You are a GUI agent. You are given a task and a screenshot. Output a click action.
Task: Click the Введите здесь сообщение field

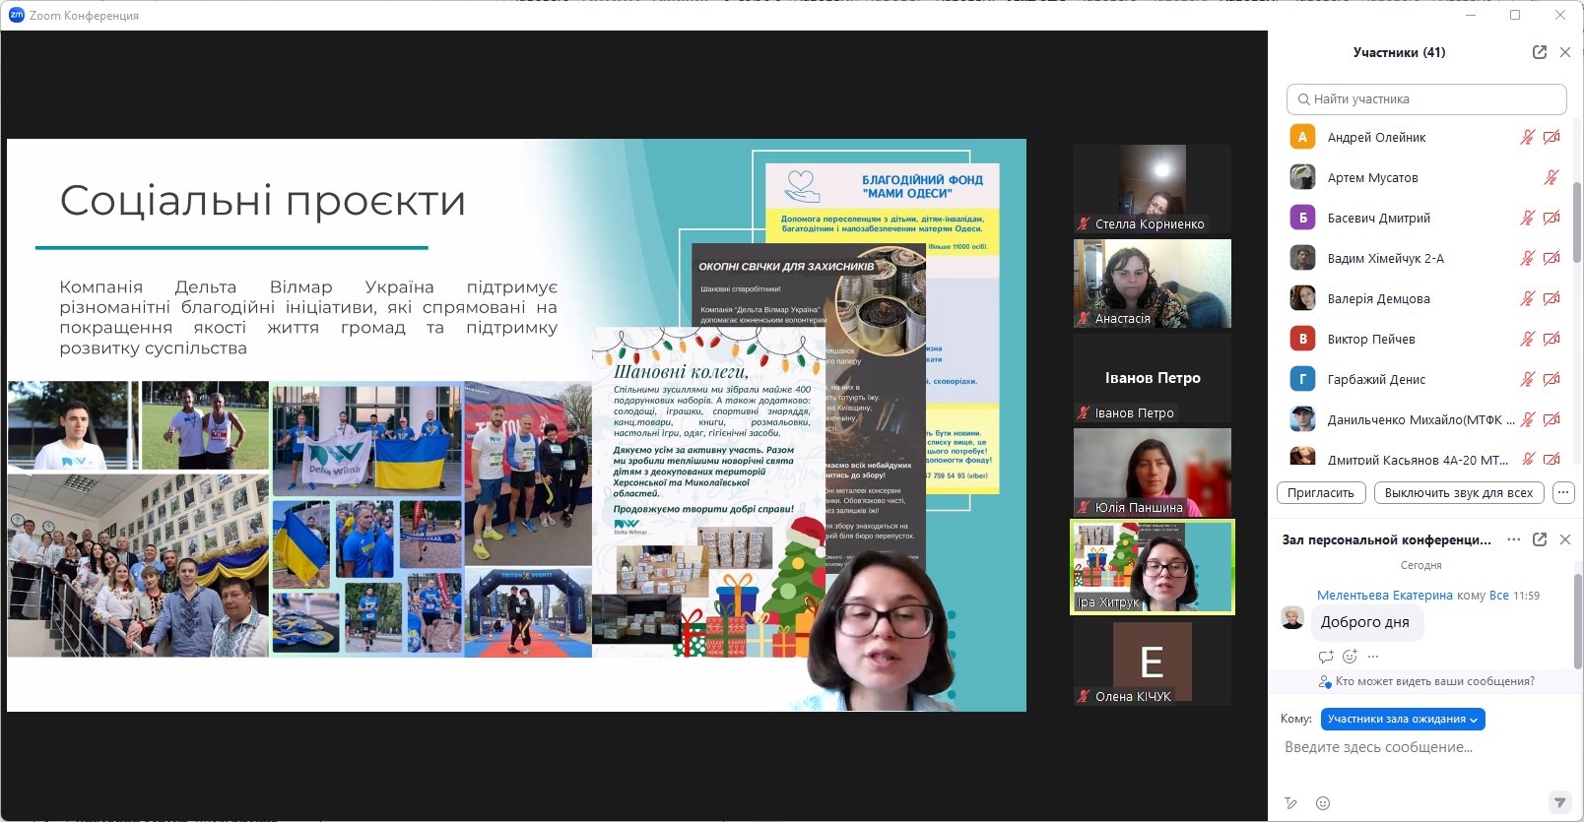click(x=1423, y=747)
